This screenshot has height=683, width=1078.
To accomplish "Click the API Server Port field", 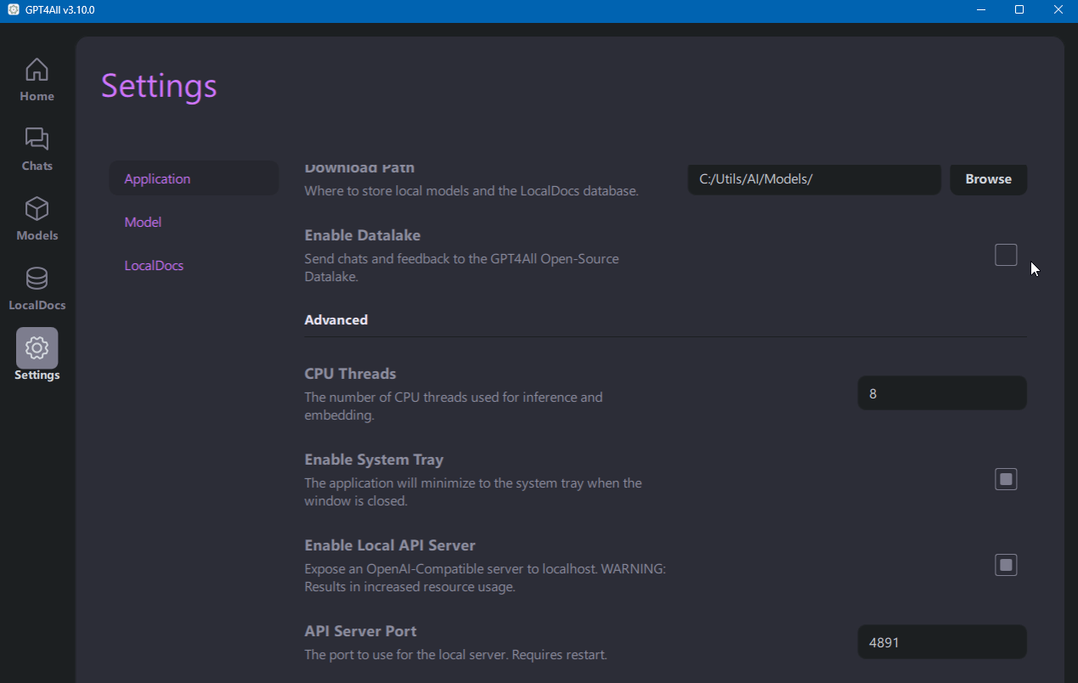I will tap(942, 642).
